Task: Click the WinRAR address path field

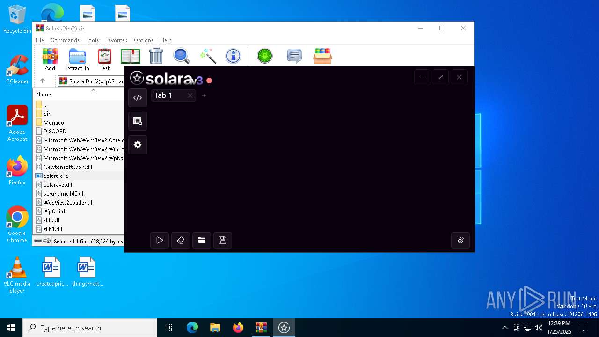Action: pyautogui.click(x=91, y=81)
